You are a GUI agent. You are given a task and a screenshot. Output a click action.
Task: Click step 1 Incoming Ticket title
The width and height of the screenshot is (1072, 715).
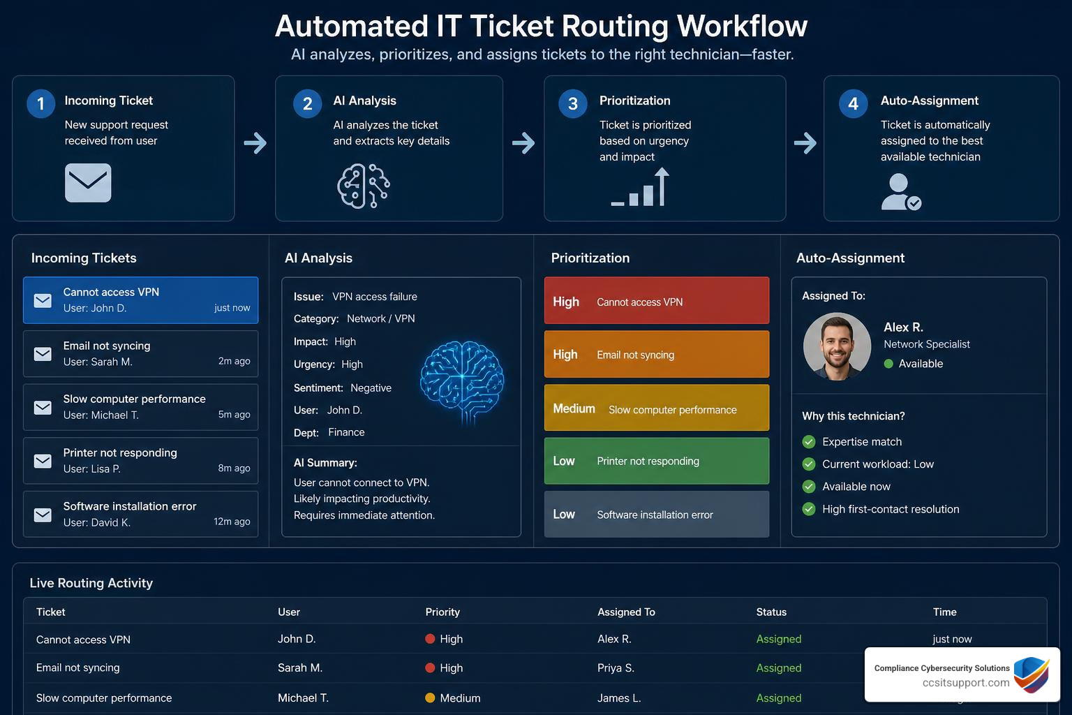pyautogui.click(x=108, y=101)
